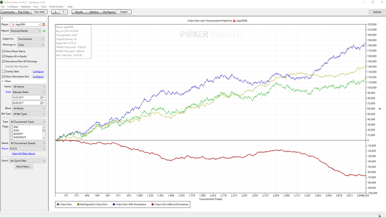
Task: Open the Configure menu
Action: coord(13,7)
